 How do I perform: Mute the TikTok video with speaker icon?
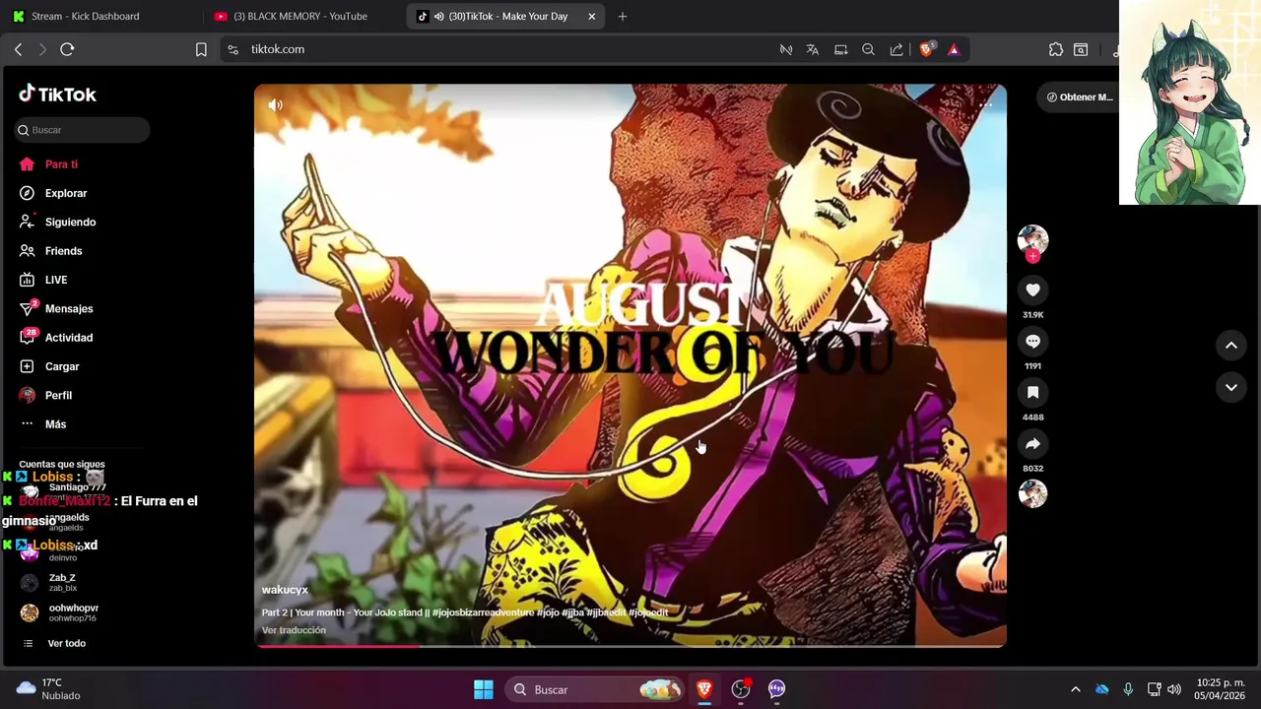click(x=276, y=105)
